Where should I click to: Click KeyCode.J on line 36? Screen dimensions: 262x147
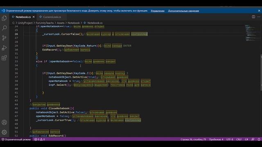pos(81,73)
